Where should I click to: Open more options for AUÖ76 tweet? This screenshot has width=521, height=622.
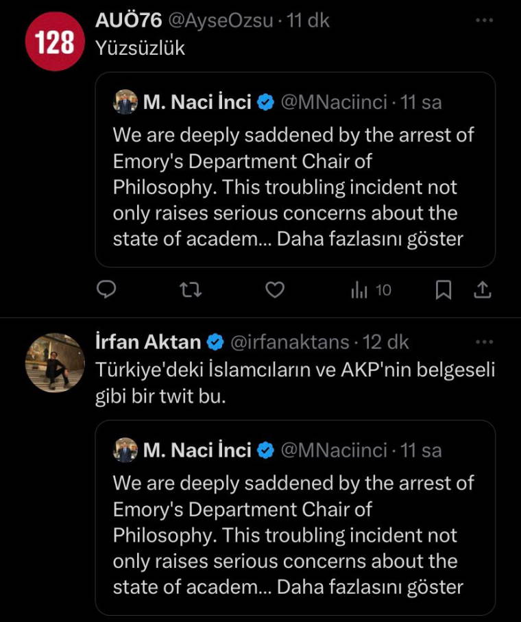(484, 21)
